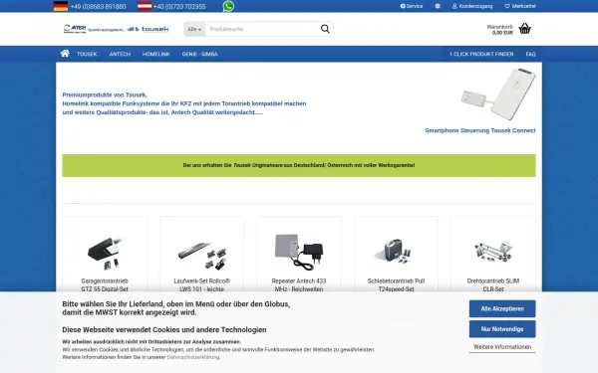Click the magnifier search icon

pyautogui.click(x=325, y=29)
